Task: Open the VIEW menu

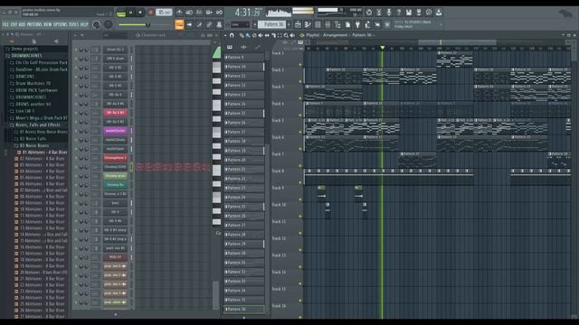Action: (48, 24)
